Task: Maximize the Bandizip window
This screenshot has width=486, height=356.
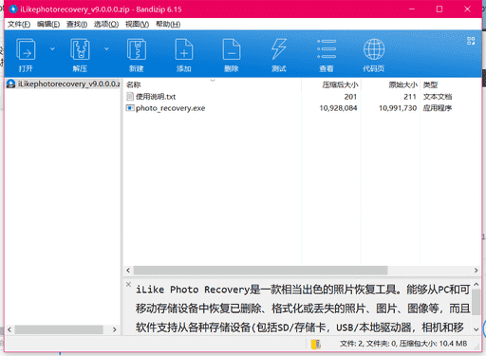Action: [x=439, y=9]
